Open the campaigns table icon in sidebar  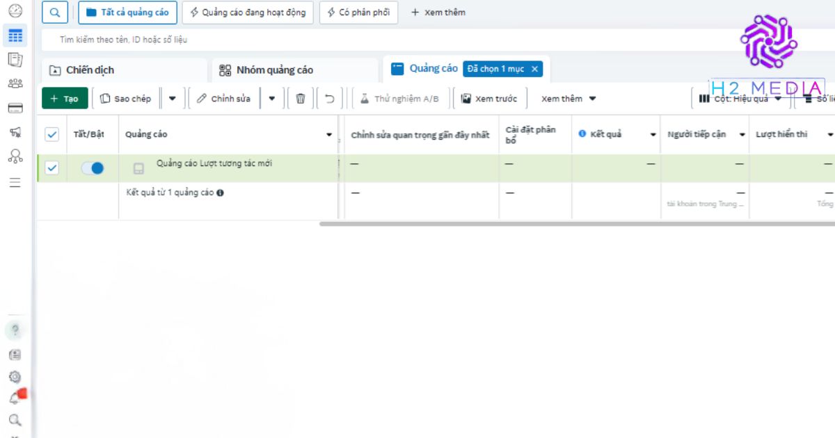(15, 35)
